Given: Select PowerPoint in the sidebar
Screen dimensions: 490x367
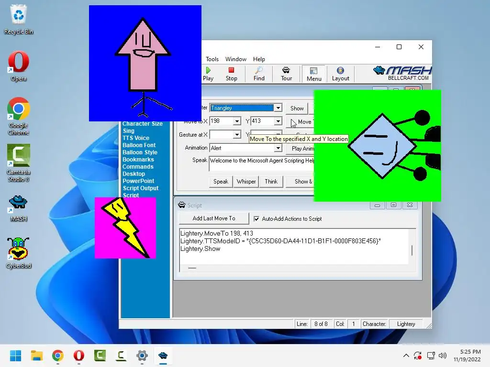Looking at the screenshot, I should click(138, 181).
